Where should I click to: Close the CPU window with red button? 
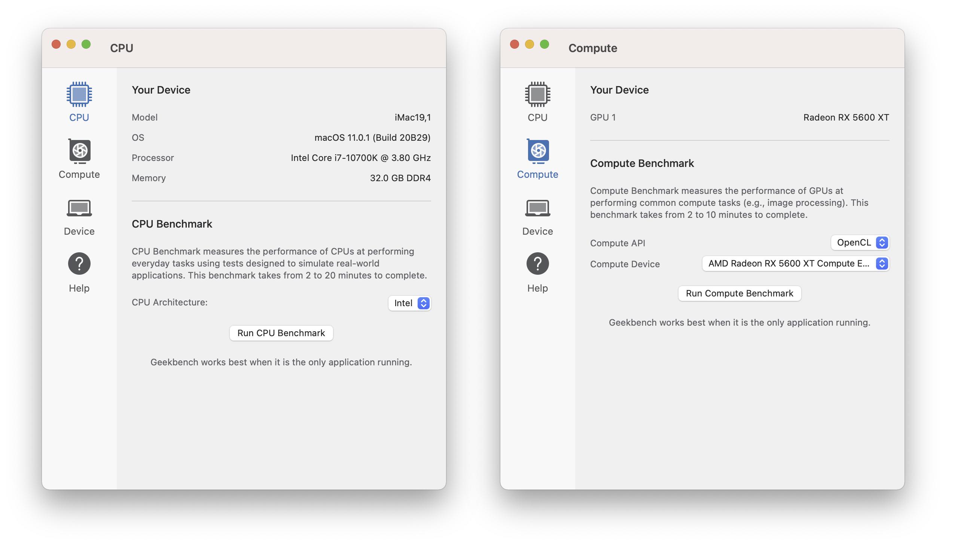coord(56,44)
